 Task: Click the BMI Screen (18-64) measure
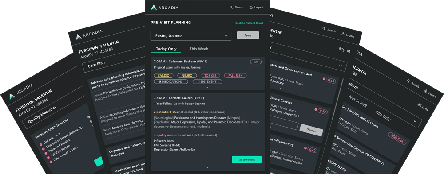[x=166, y=145]
